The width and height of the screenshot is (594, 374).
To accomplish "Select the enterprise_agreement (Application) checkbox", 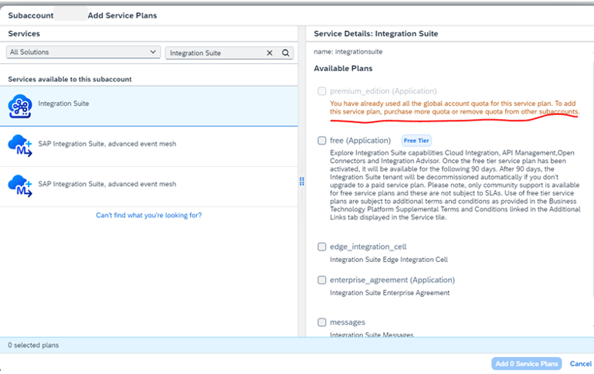I will 321,280.
